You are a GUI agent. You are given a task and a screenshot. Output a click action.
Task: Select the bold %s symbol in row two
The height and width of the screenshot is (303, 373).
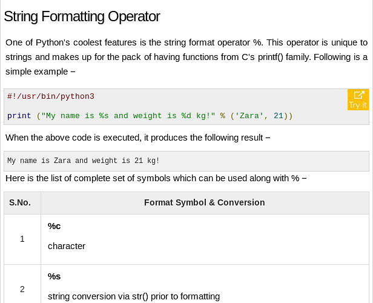coord(54,276)
